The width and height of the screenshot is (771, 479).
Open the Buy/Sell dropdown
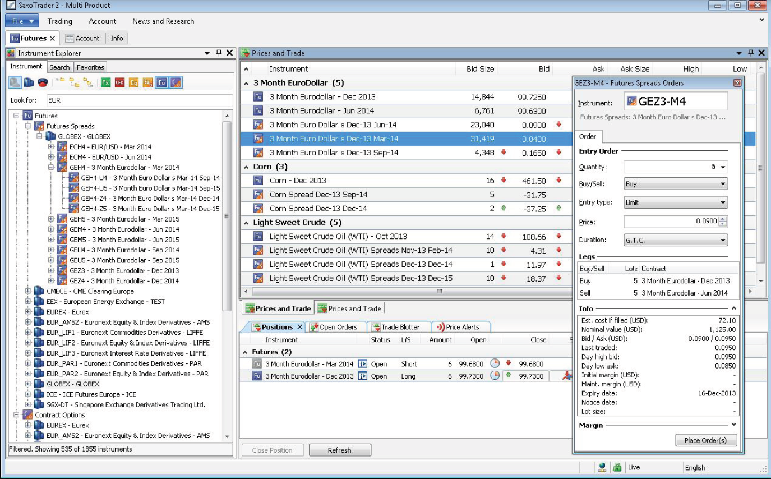[x=676, y=184]
